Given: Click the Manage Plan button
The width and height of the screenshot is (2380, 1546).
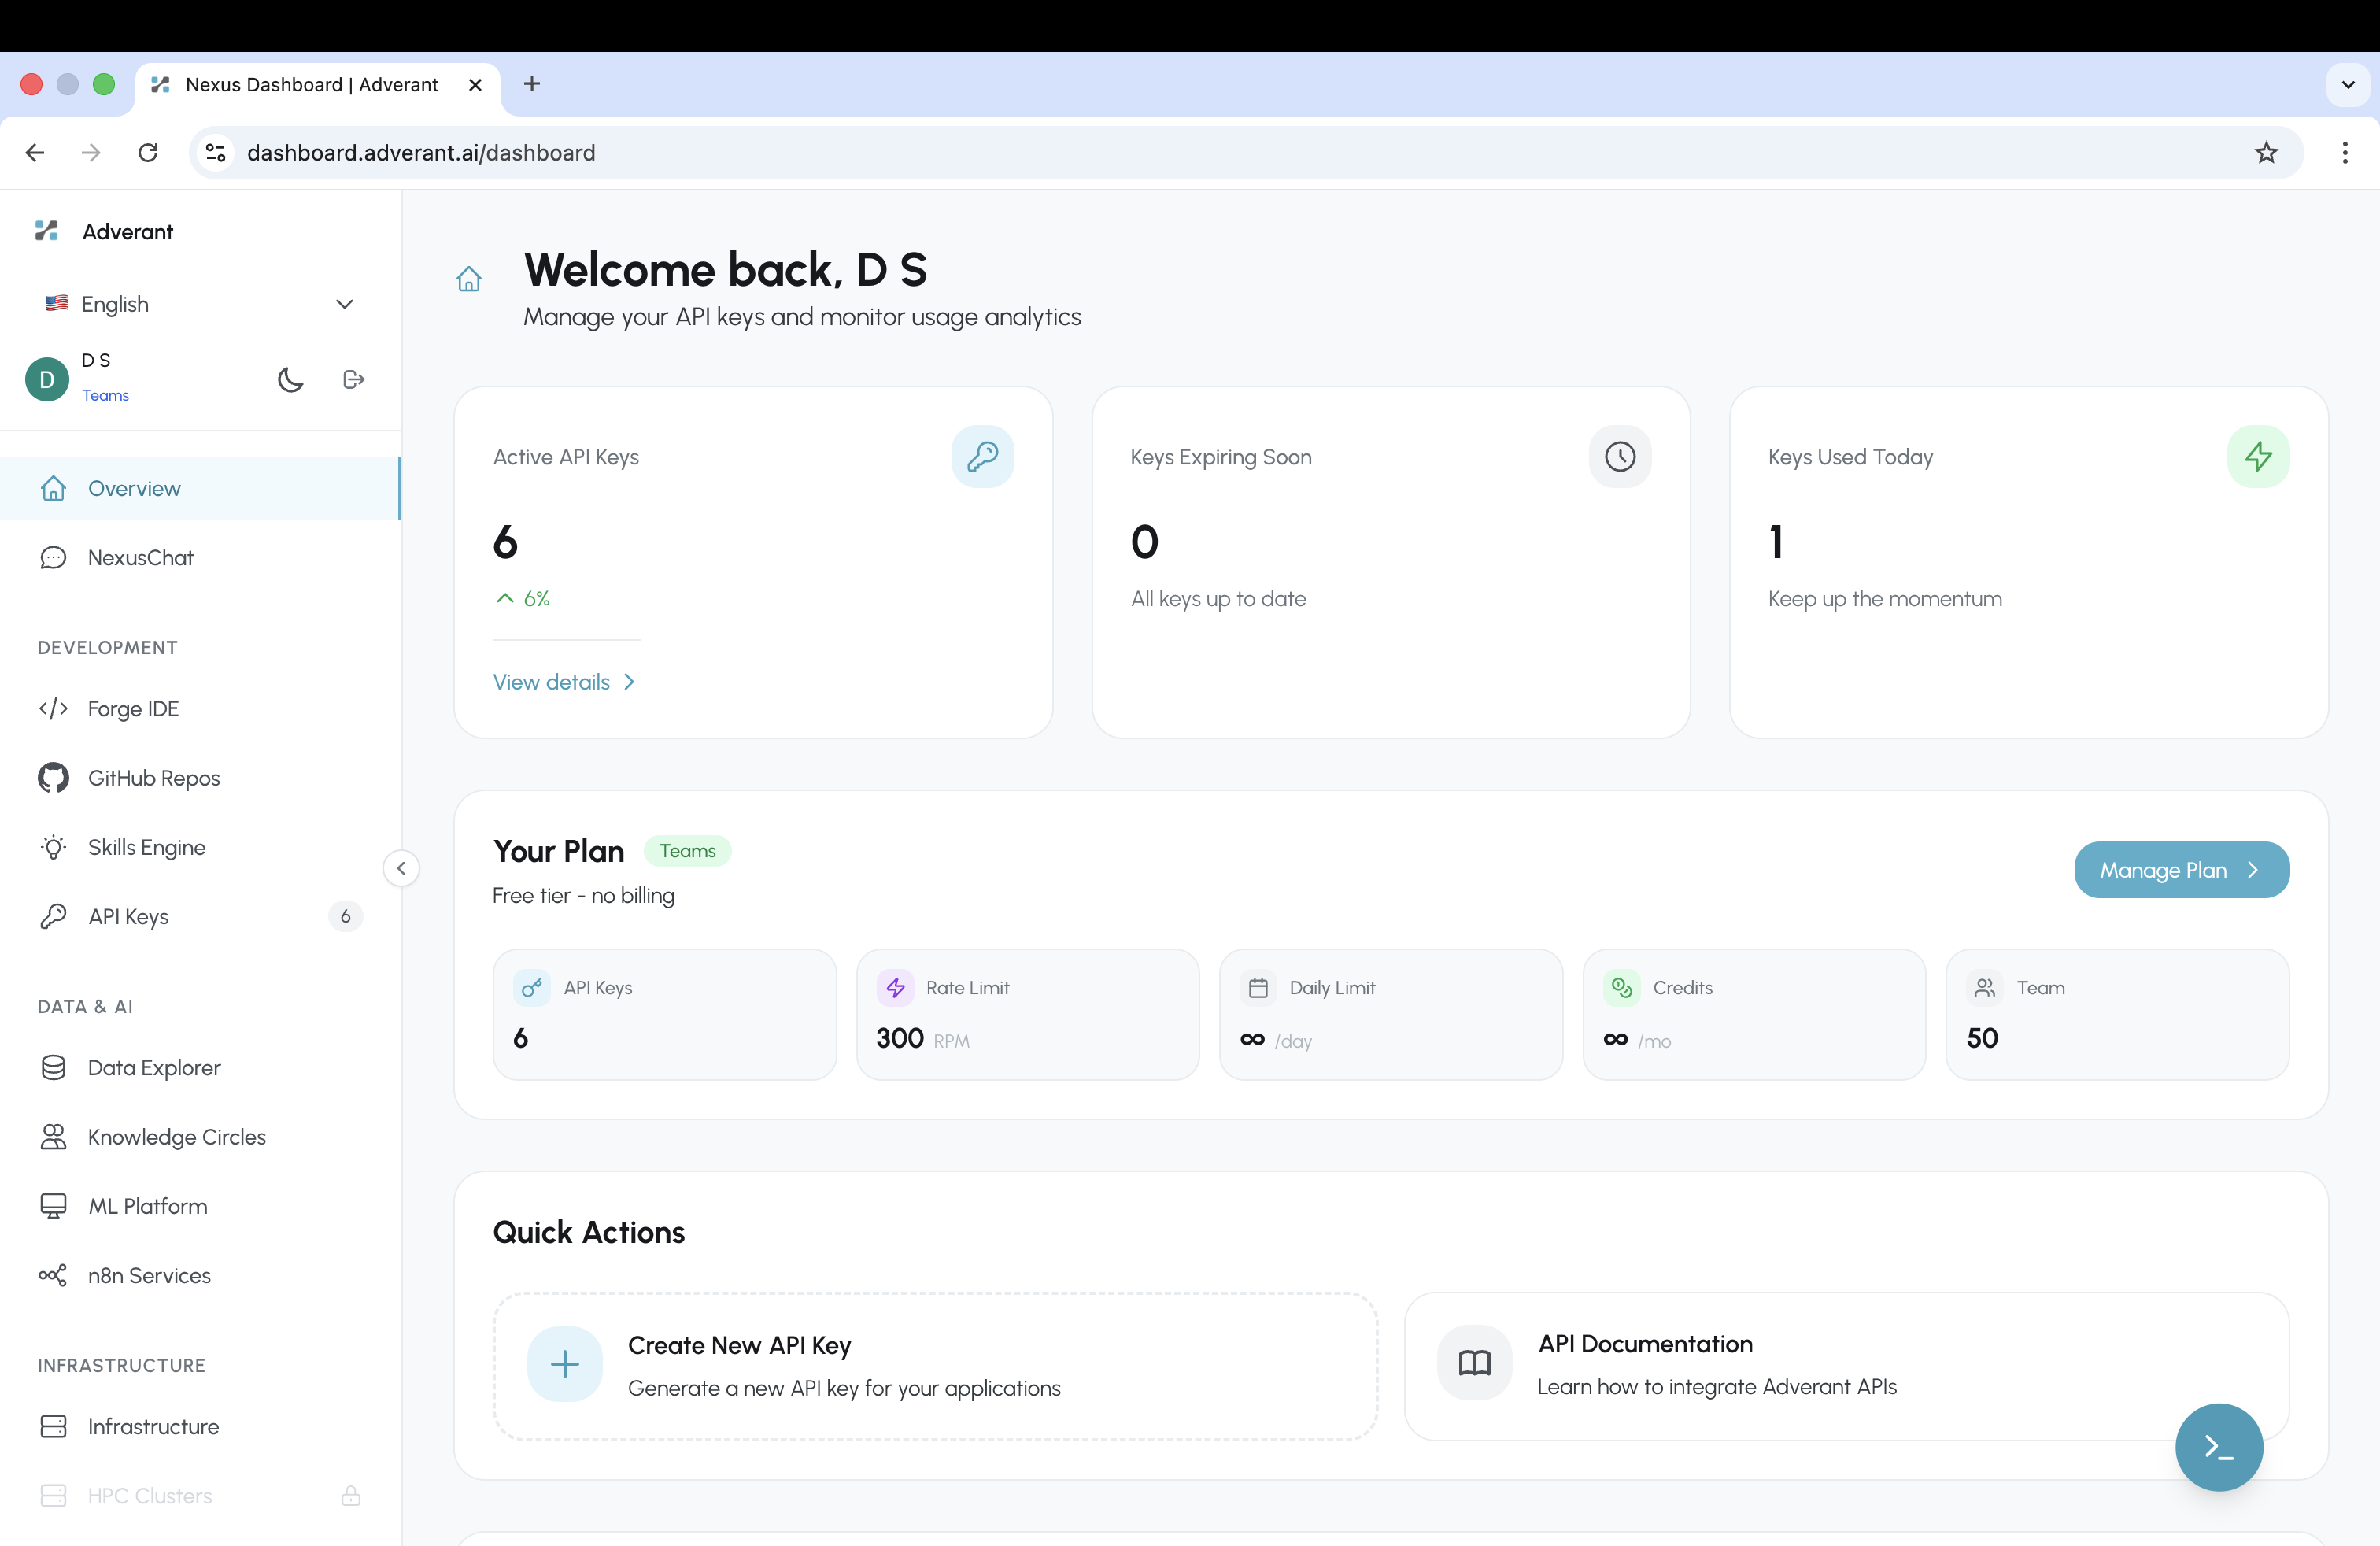Looking at the screenshot, I should [x=2181, y=870].
